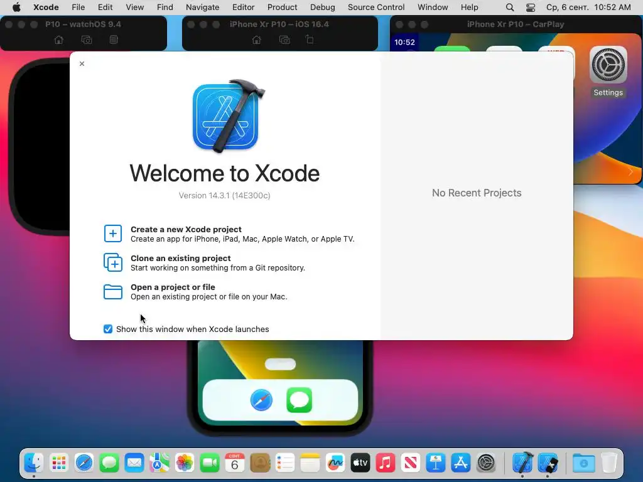The width and height of the screenshot is (643, 482).
Task: Open App Store from the Dock
Action: (x=461, y=463)
